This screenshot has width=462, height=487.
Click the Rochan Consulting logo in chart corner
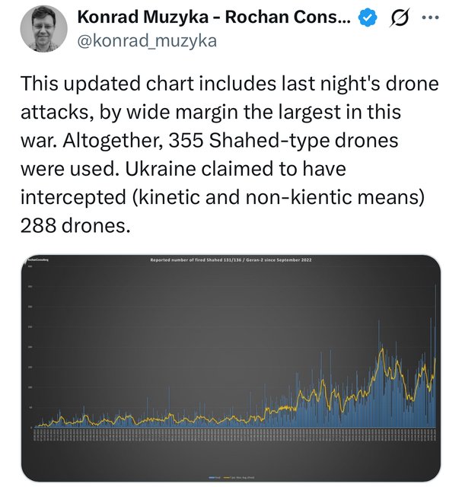click(37, 259)
